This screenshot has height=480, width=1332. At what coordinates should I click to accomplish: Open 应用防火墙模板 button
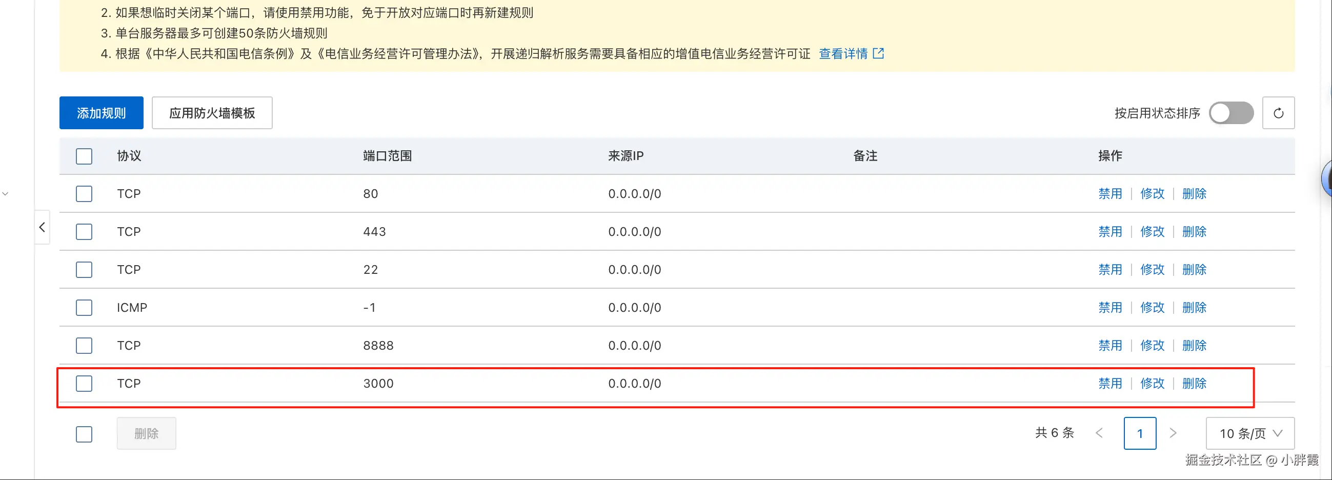click(x=212, y=113)
